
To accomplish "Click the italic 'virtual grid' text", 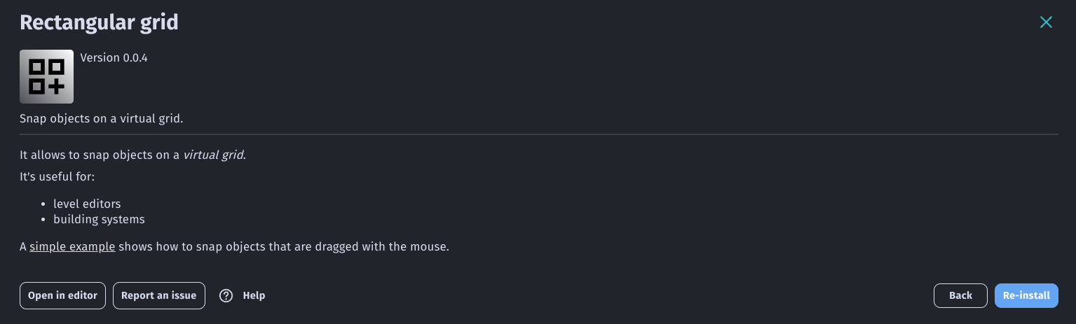I will click(214, 155).
